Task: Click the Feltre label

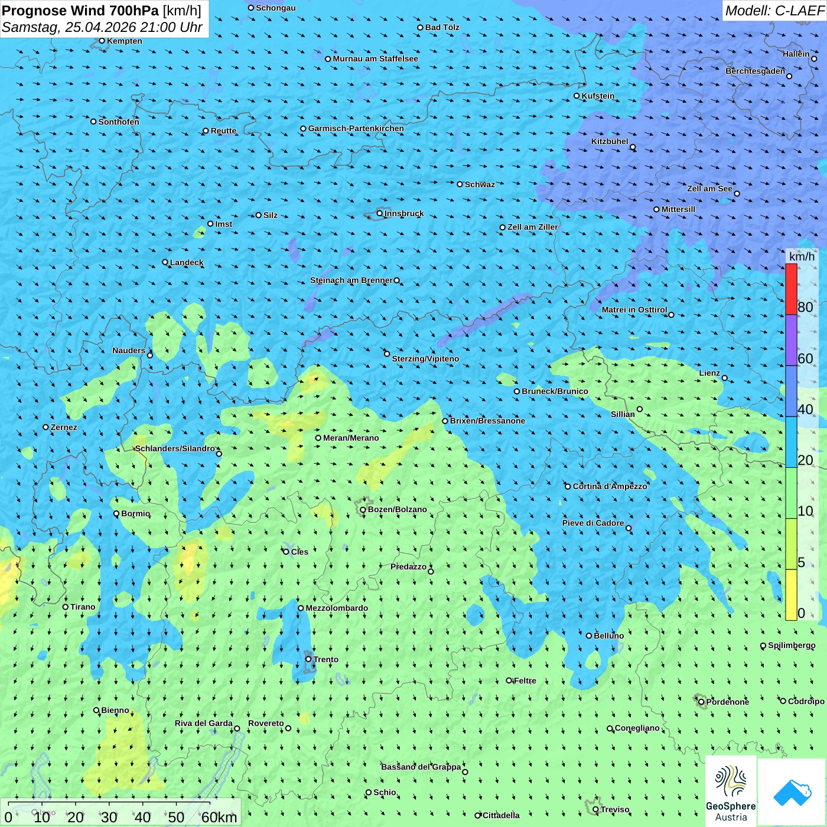Action: [525, 681]
